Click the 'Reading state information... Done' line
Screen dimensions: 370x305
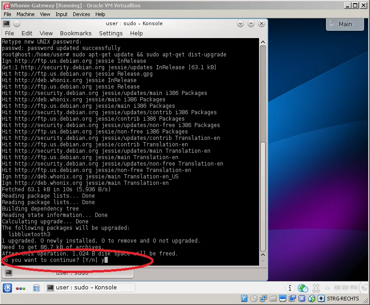coord(55,215)
